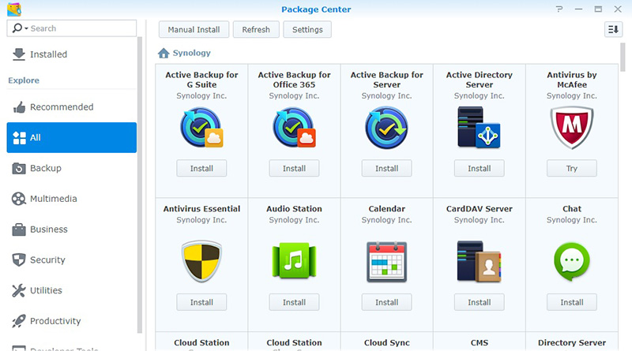Click the Synology home breadcrumb icon

pos(164,54)
